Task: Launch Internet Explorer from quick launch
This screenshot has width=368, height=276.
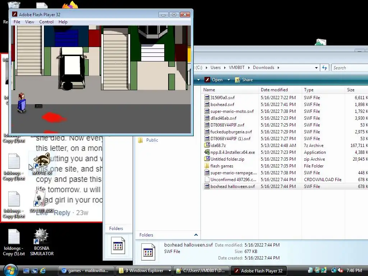Action: click(x=43, y=271)
